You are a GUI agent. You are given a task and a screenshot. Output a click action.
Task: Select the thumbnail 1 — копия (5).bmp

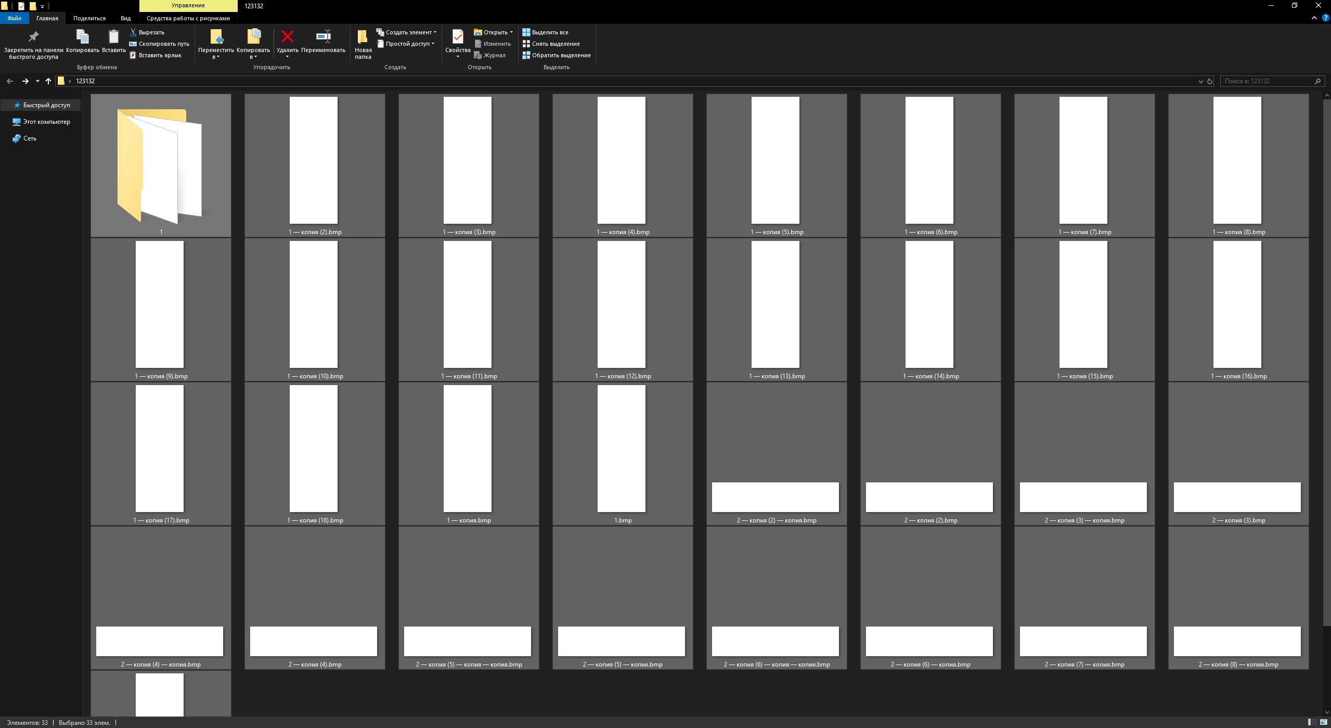[776, 161]
